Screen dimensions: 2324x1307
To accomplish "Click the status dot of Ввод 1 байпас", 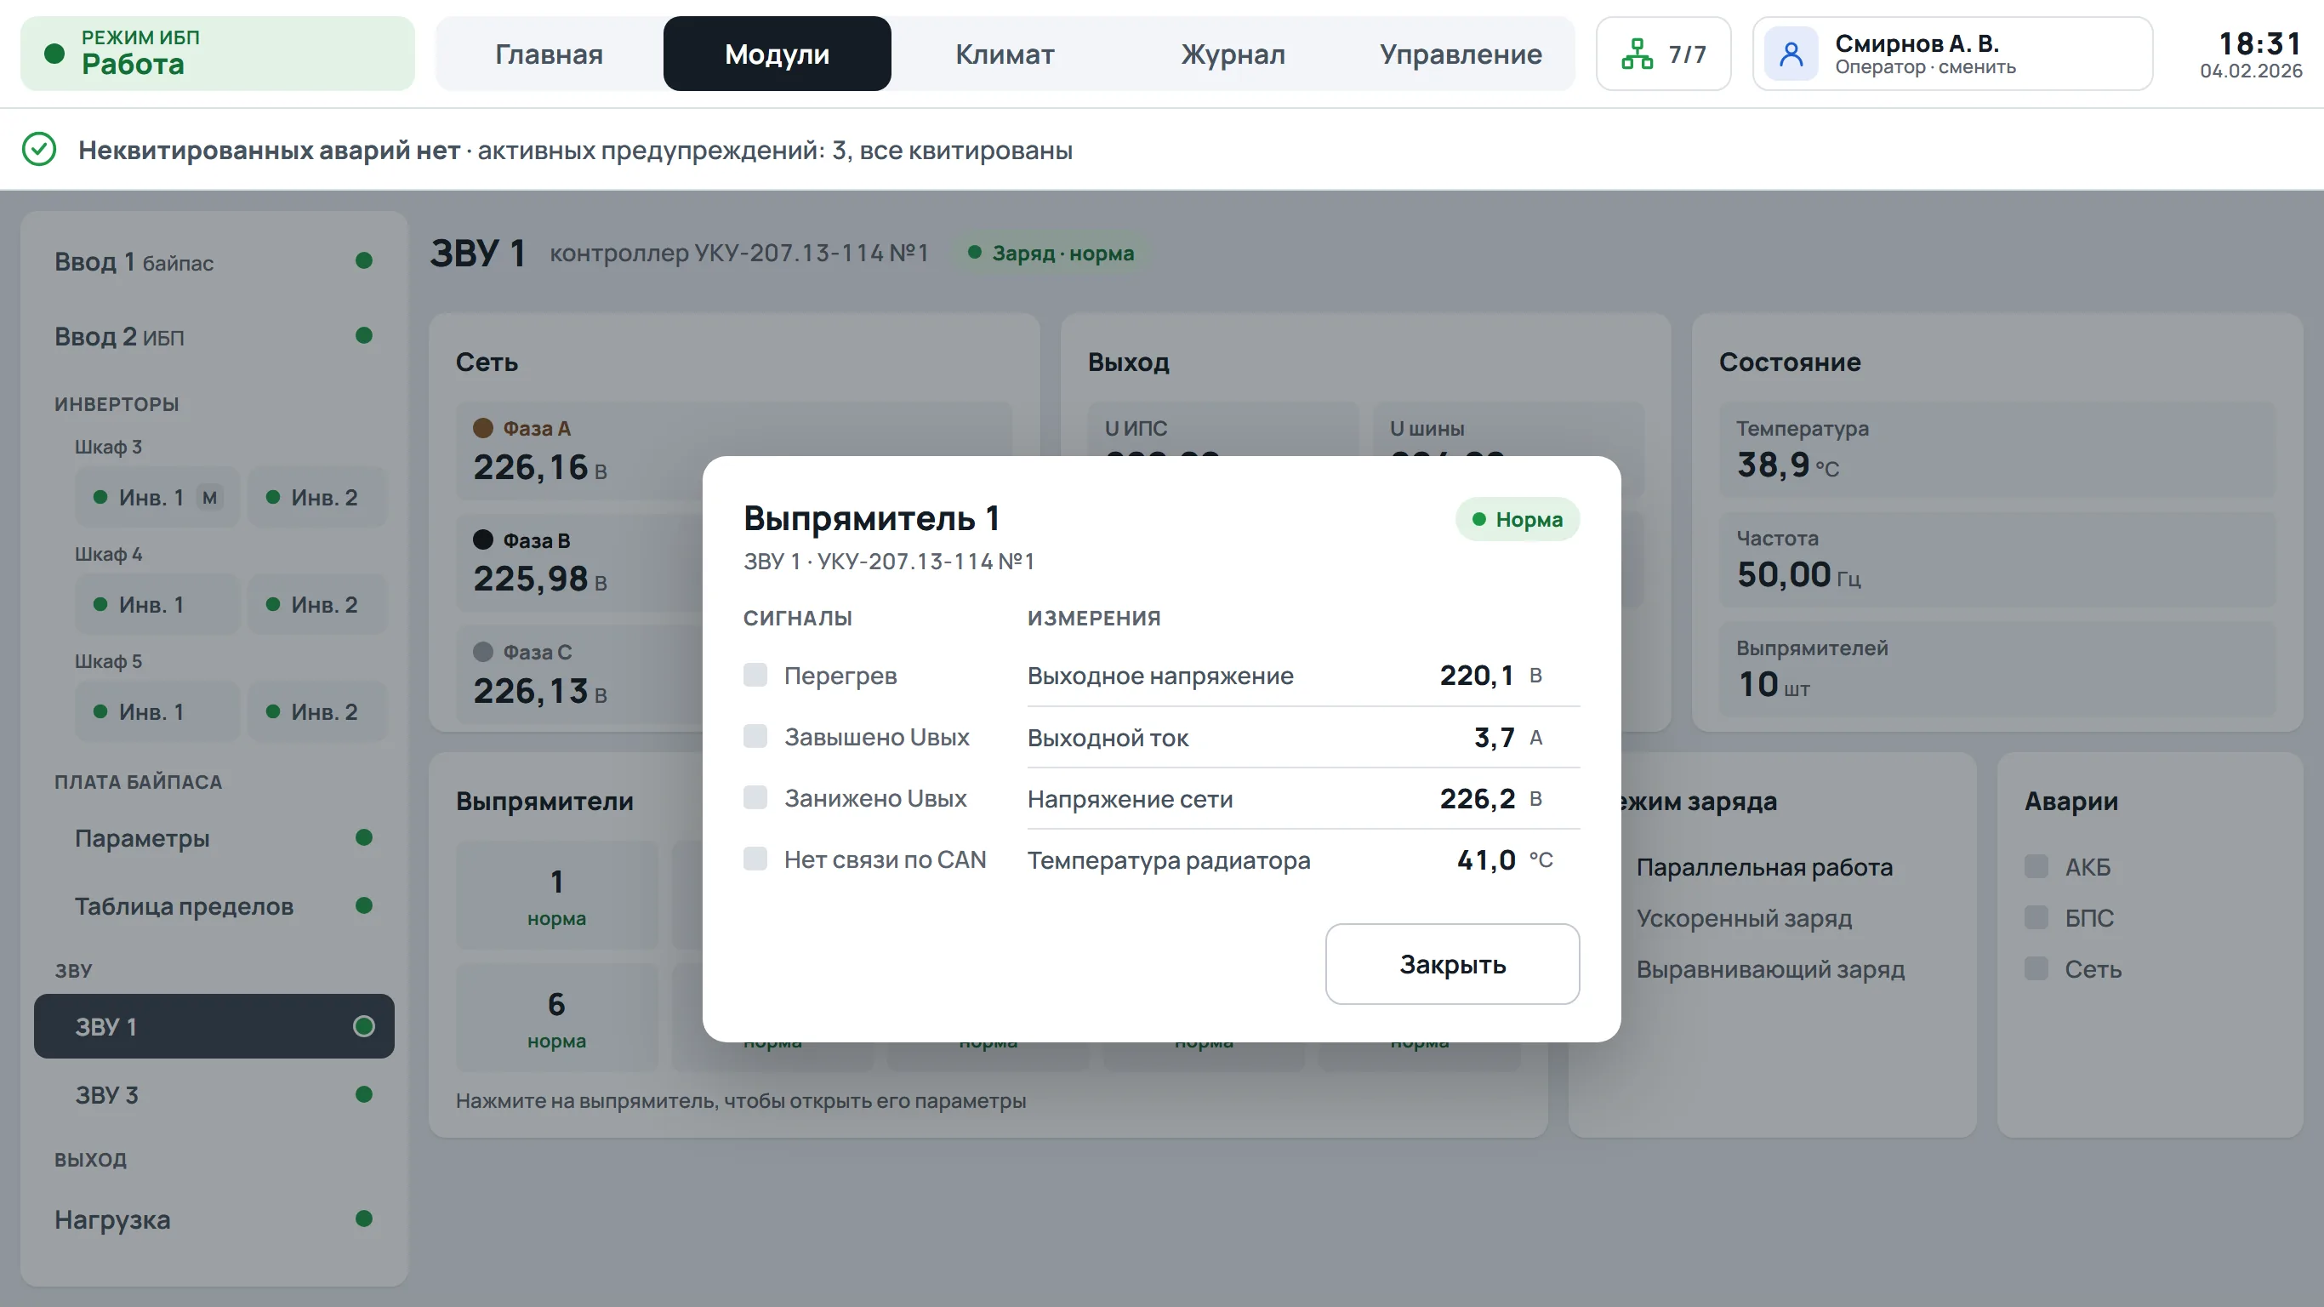I will (363, 261).
